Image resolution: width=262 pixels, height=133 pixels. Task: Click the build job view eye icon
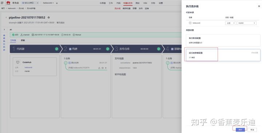pos(103,68)
